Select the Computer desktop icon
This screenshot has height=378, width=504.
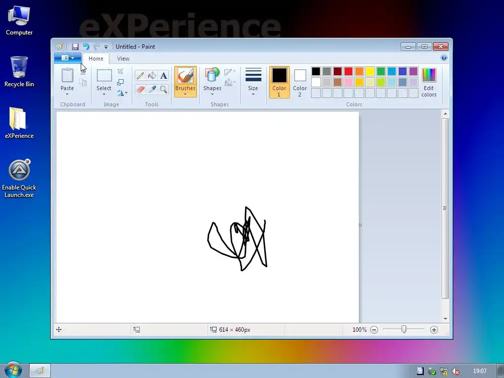19,20
